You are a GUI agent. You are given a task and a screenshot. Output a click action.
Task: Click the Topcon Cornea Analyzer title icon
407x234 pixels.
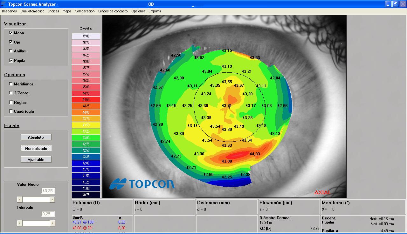pyautogui.click(x=3, y=4)
